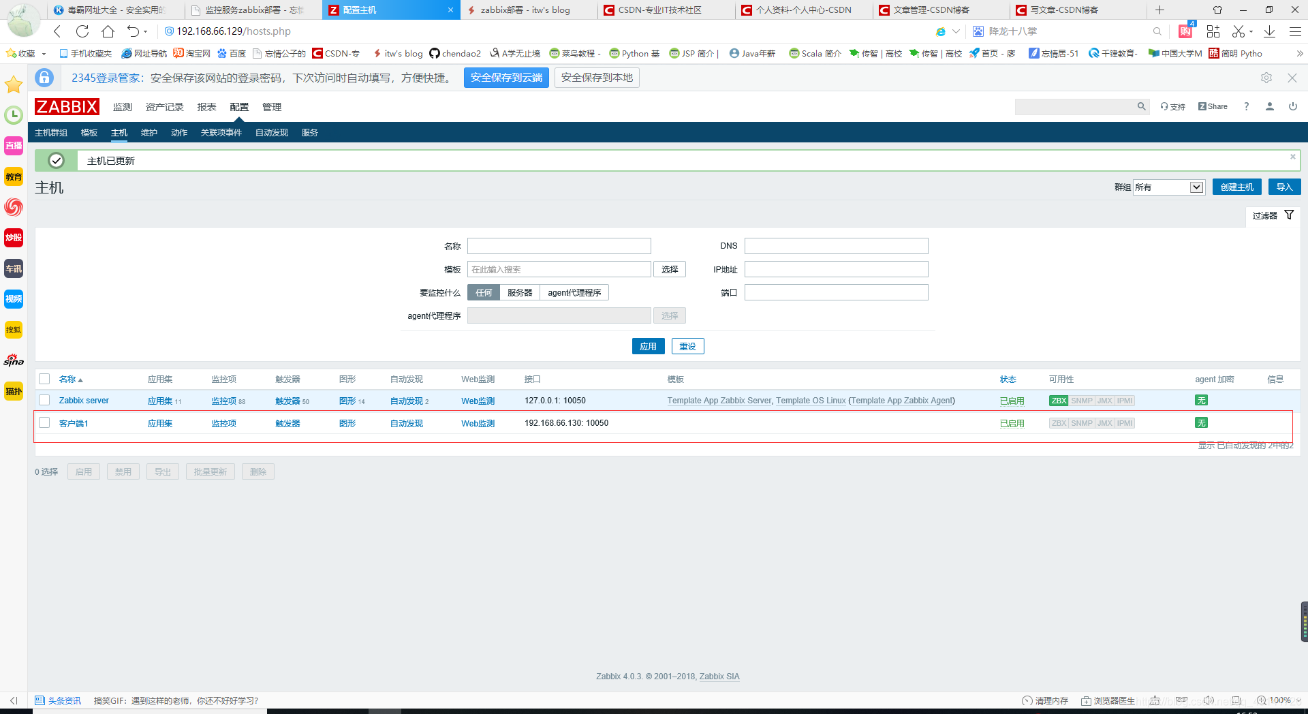1308x714 pixels.
Task: Expand 收藏 bookmarks dropdown
Action: [x=44, y=54]
